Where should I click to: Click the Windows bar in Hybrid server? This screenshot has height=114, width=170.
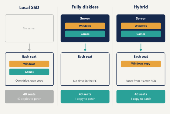(141, 26)
